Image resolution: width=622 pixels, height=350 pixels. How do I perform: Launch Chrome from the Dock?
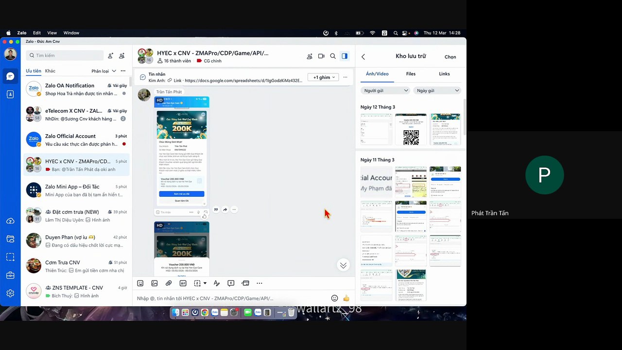coord(205,313)
